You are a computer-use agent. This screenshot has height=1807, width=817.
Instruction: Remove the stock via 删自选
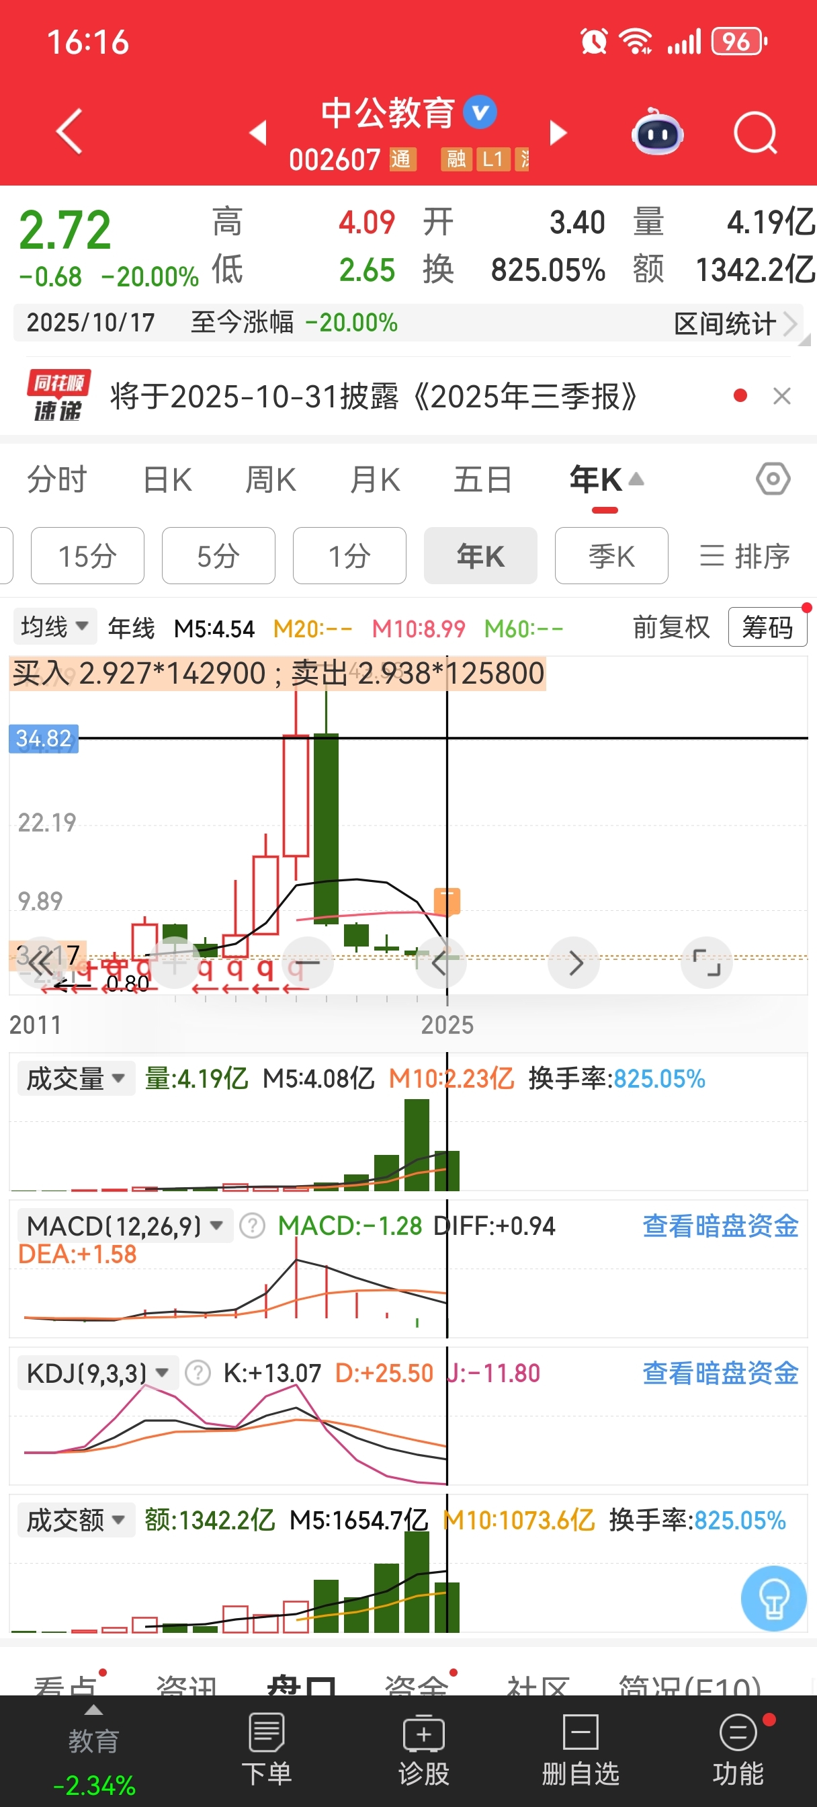tap(580, 1749)
